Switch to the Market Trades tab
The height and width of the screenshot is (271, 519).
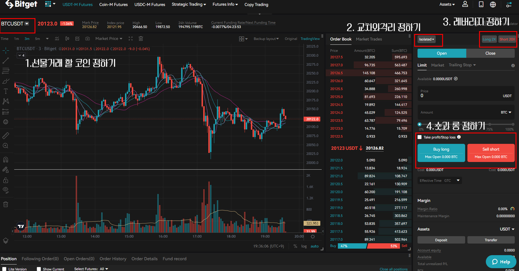coord(369,39)
